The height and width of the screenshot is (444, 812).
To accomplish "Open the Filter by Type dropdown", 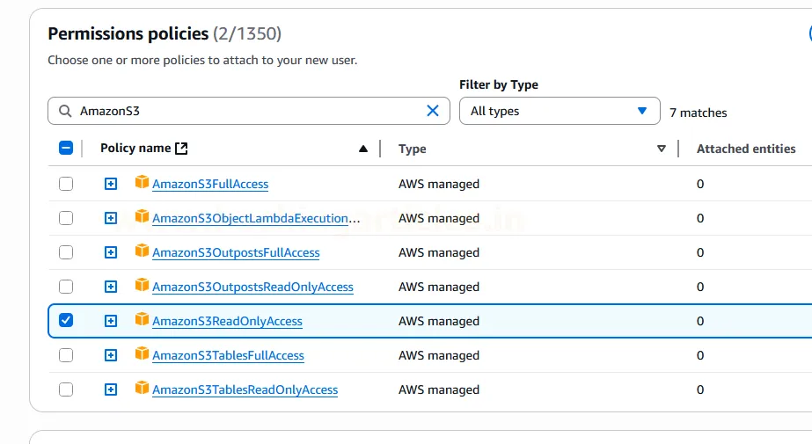I will pos(560,111).
